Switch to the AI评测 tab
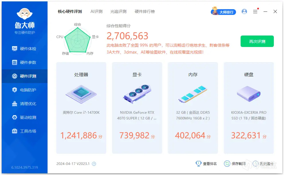Viewport: 285px width, 175px height. 96,11
